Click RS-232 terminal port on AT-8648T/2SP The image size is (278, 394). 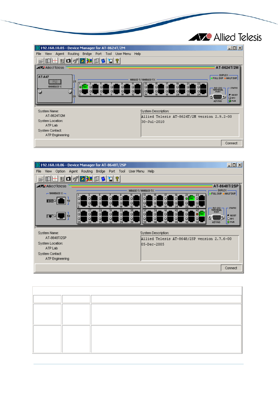coord(216,217)
